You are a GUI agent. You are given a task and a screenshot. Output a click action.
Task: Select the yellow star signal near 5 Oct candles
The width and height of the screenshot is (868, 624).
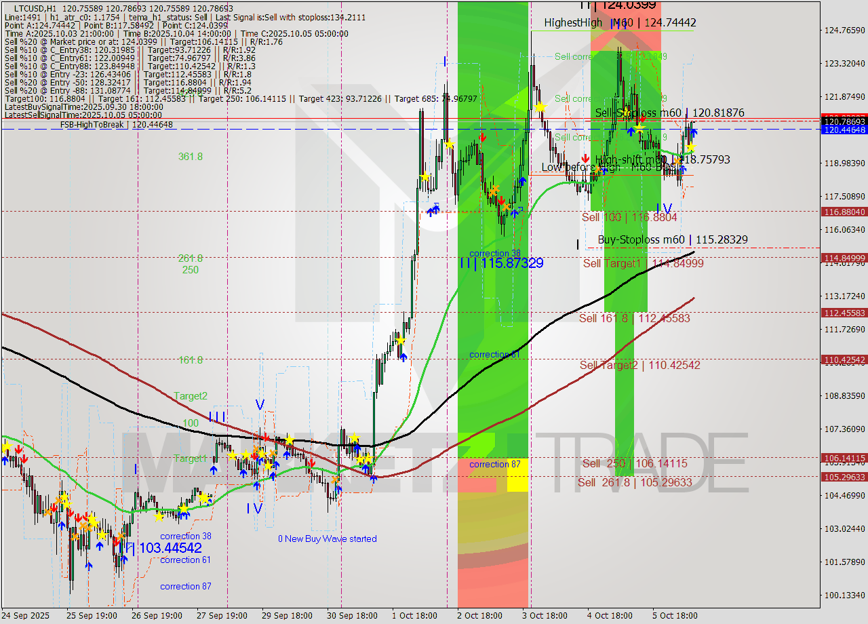click(690, 147)
